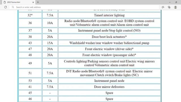Screen dimensions: 181x102
Task: Select 'Controls lighting/Parking sensors control unit' description
Action: [x=109, y=63]
